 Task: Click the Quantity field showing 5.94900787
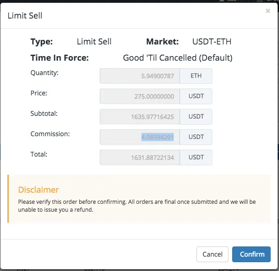[139, 76]
